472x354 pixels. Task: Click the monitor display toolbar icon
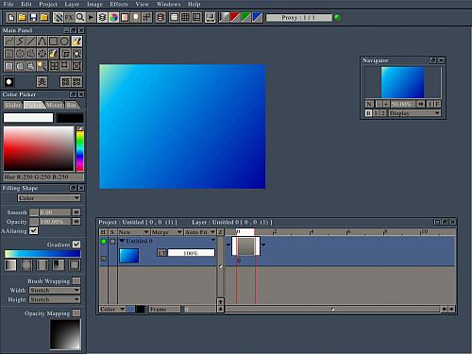coord(210,17)
